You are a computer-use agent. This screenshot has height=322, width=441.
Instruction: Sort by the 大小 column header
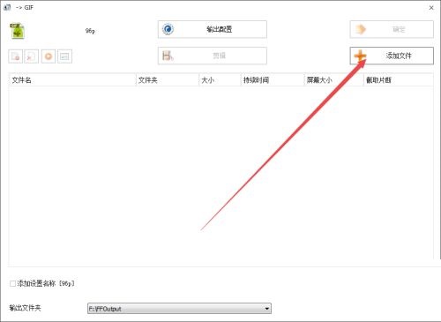220,80
